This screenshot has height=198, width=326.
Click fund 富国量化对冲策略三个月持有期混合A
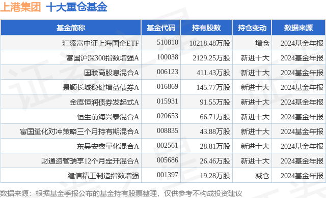pos(79,131)
